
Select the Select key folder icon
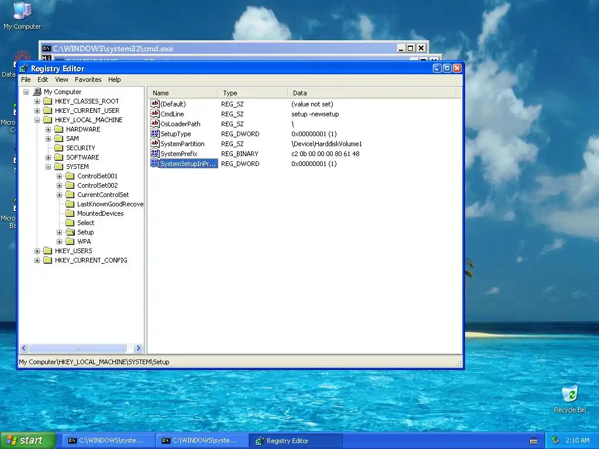[x=70, y=223]
